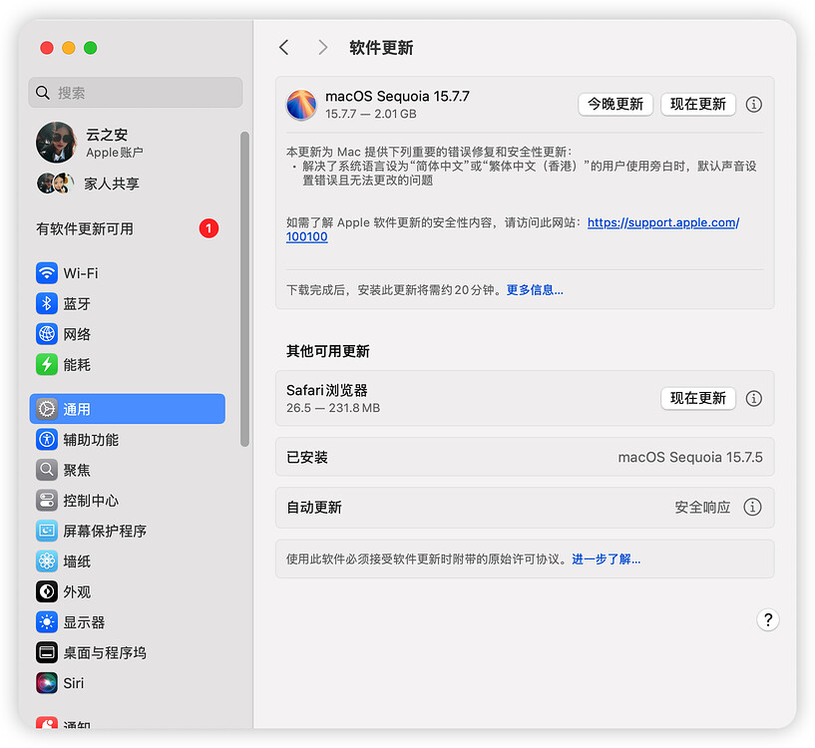Click the Wi-Fi icon in the sidebar
Screen dimensions: 815x748
[x=47, y=273]
